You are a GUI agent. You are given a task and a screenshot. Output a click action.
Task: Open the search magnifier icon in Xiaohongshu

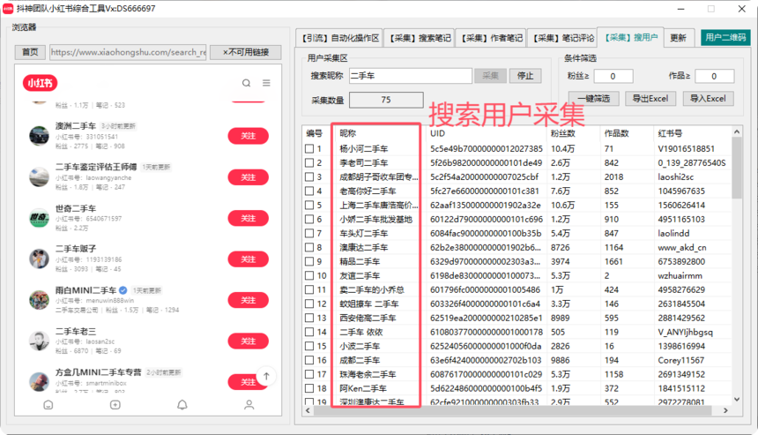tap(247, 83)
